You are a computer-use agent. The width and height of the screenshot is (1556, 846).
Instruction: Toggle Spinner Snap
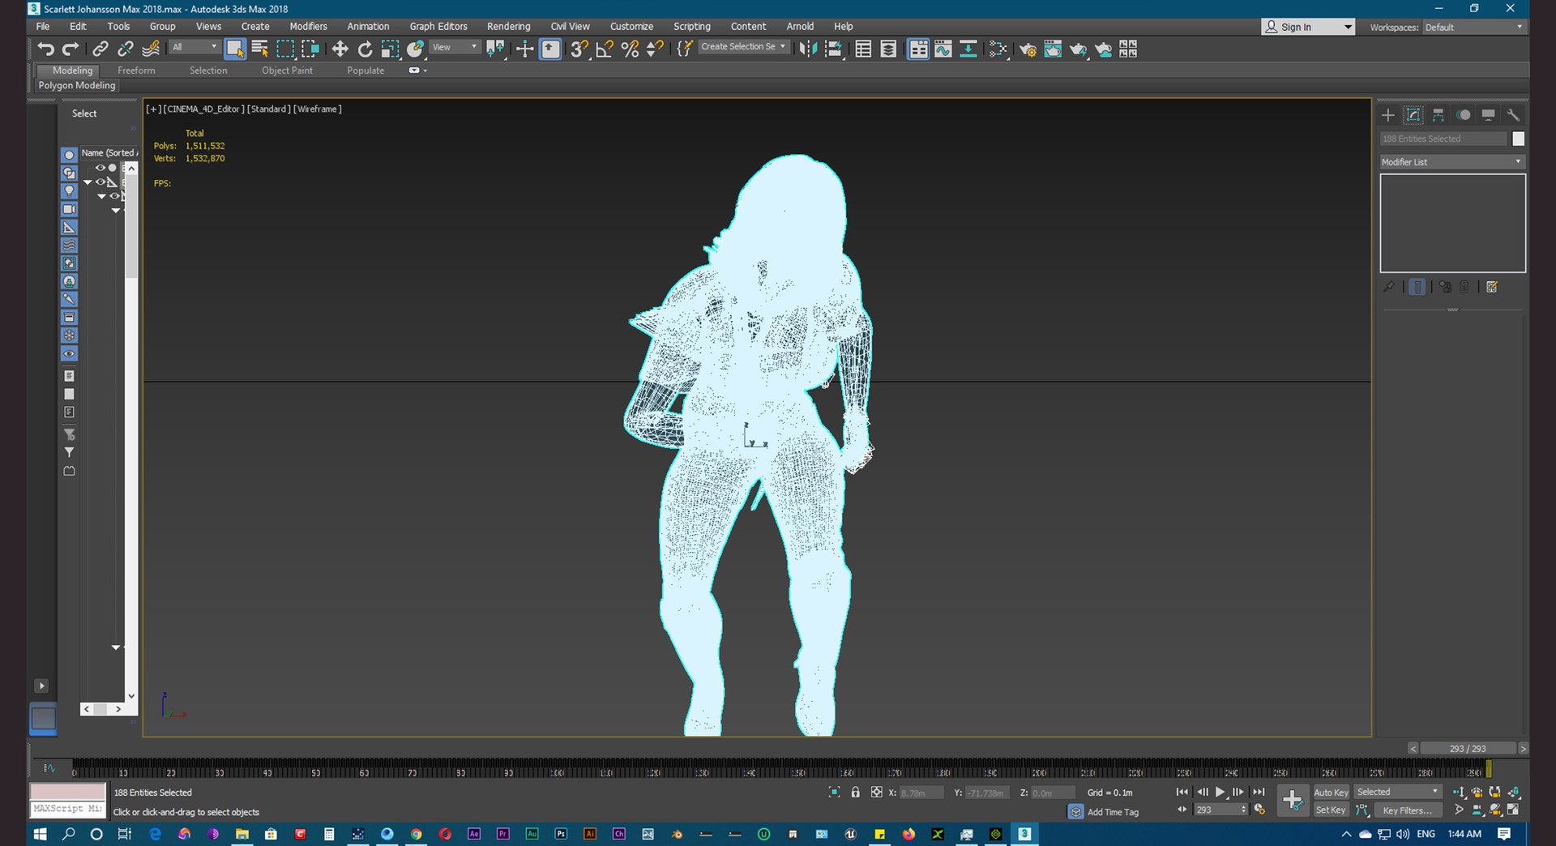pos(655,49)
